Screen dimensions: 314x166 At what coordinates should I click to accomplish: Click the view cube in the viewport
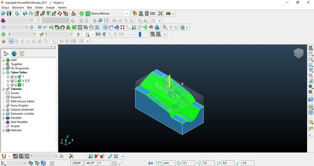tap(299, 53)
